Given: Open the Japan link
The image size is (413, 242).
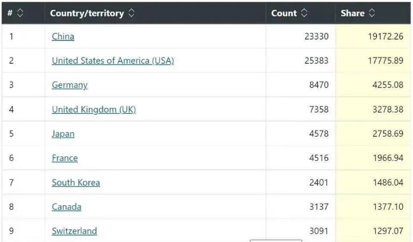Looking at the screenshot, I should 63,134.
